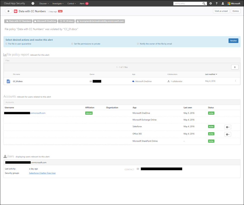244x205 pixels.
Task: Open the dashboard icon beside Cloud App Security
Action: click(33, 3)
